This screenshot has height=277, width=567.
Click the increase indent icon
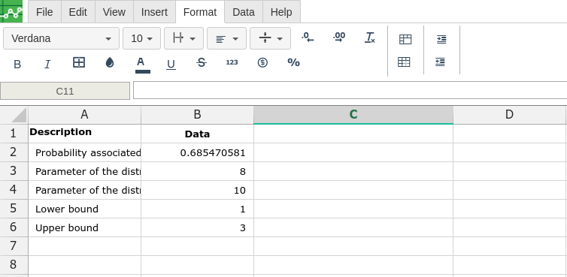point(441,39)
